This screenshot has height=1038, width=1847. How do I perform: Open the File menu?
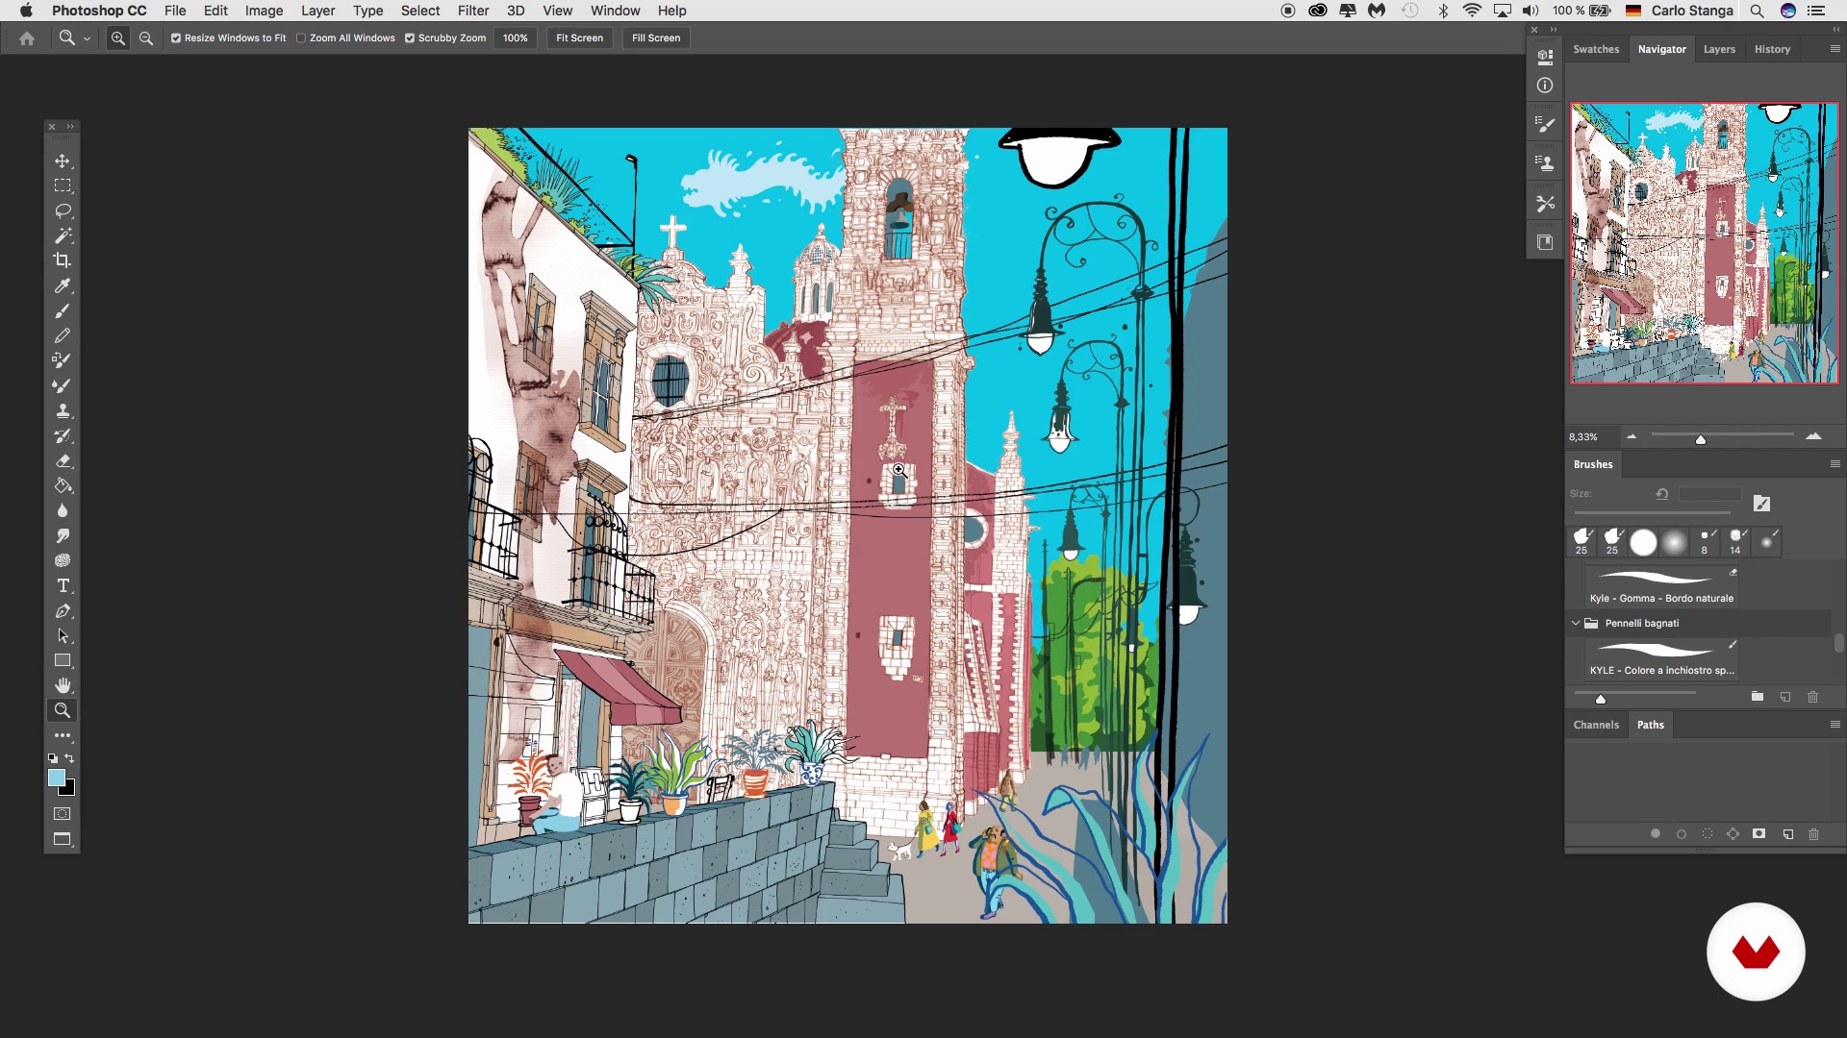pos(175,11)
